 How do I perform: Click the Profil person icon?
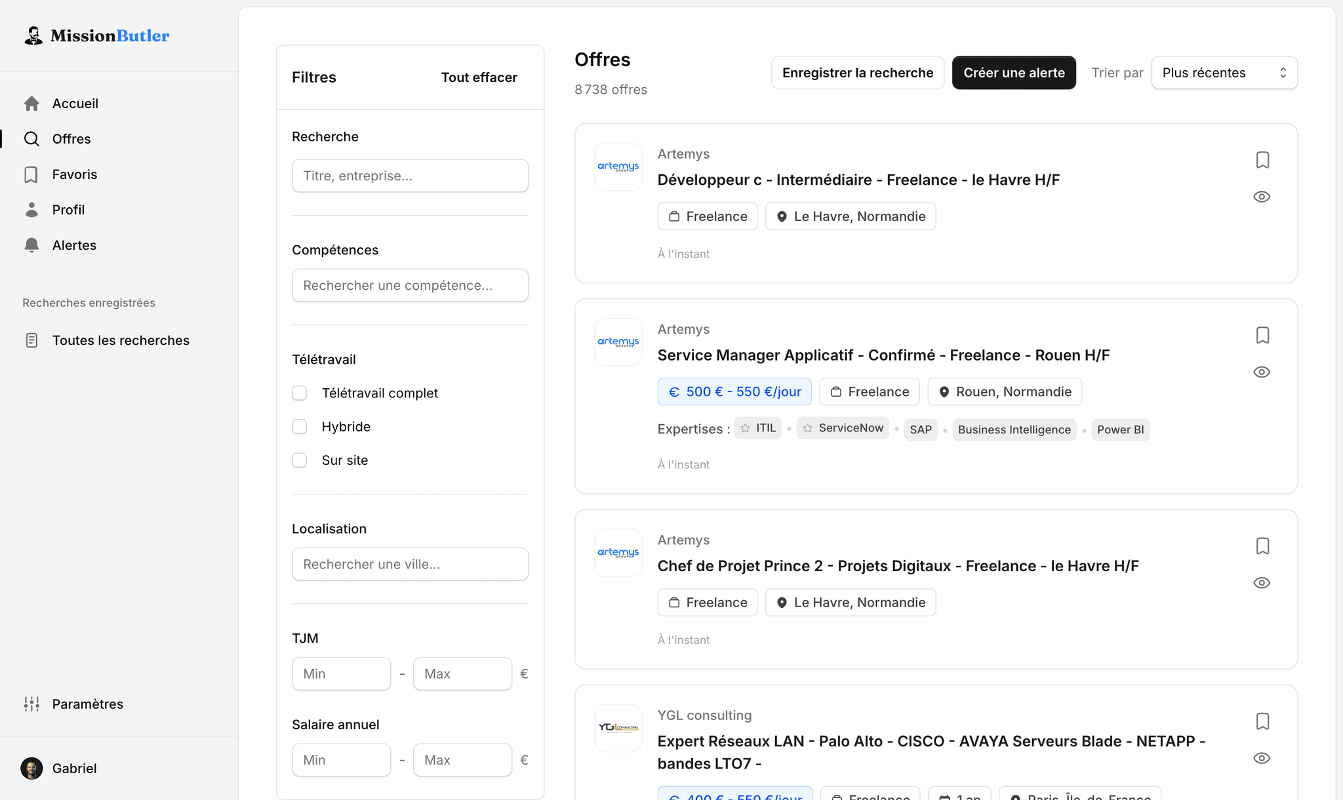31,210
